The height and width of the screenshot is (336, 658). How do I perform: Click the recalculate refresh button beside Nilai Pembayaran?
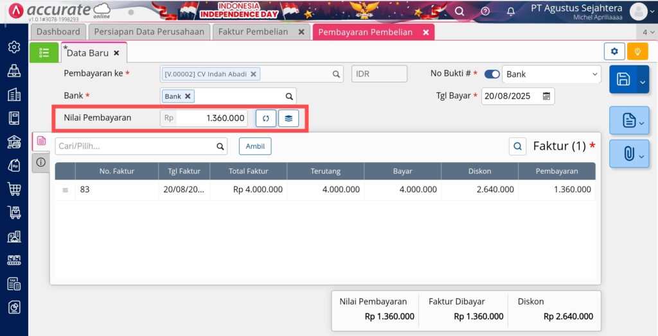coord(265,119)
